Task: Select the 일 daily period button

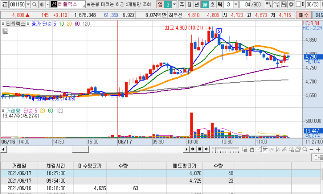Action: pos(160,4)
